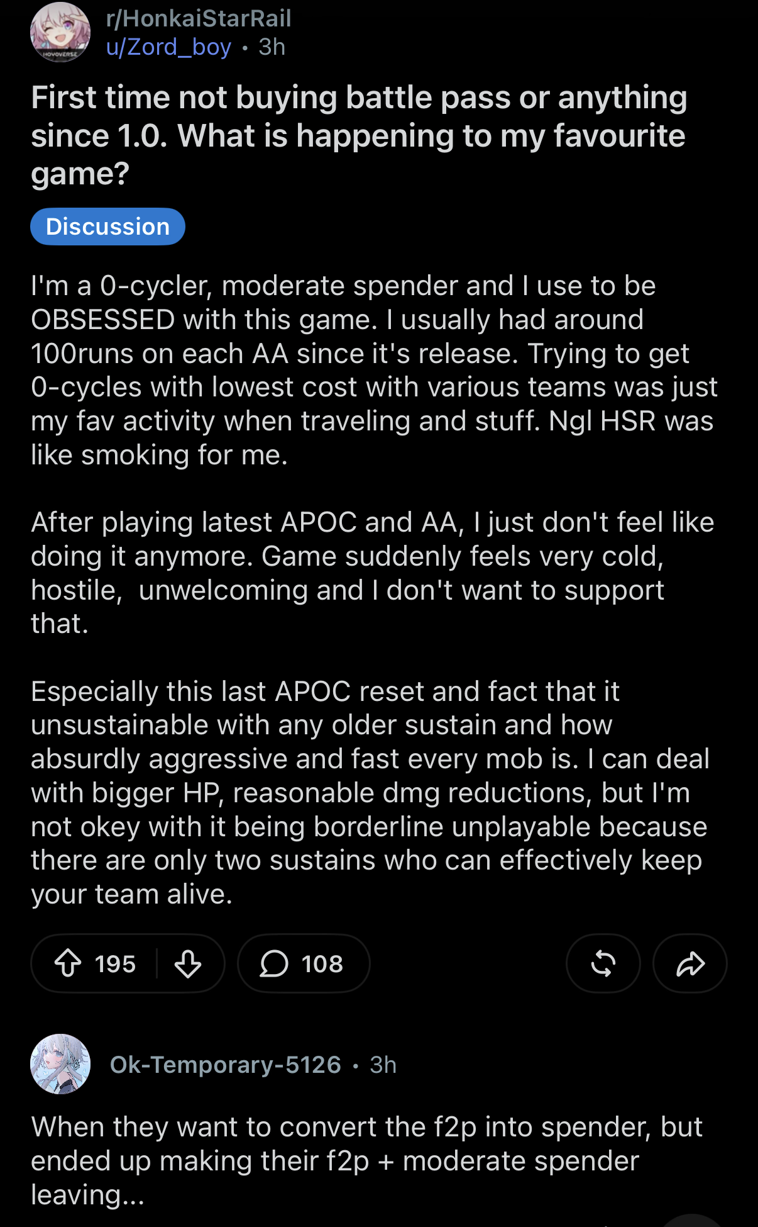
Task: Filter by the Discussion flair
Action: click(x=107, y=227)
